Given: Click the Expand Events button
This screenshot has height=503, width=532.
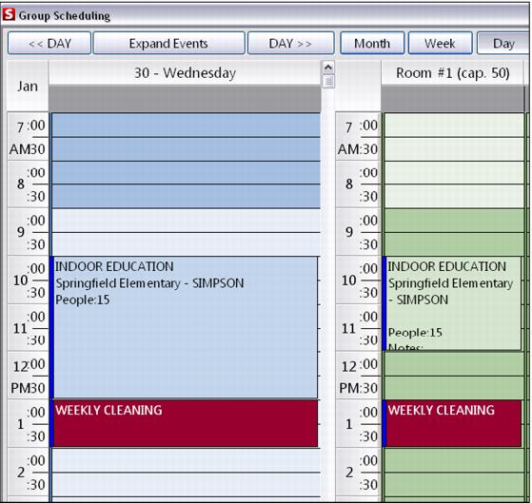Looking at the screenshot, I should click(x=168, y=43).
